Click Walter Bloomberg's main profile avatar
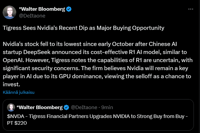The height and width of the screenshot is (133, 200). coord(10,12)
